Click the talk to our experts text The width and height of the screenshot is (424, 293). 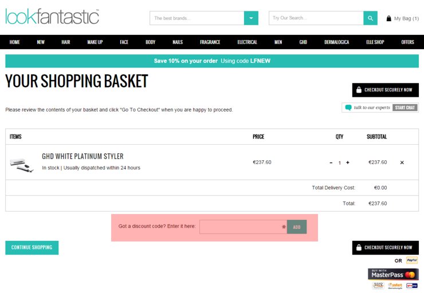click(372, 108)
